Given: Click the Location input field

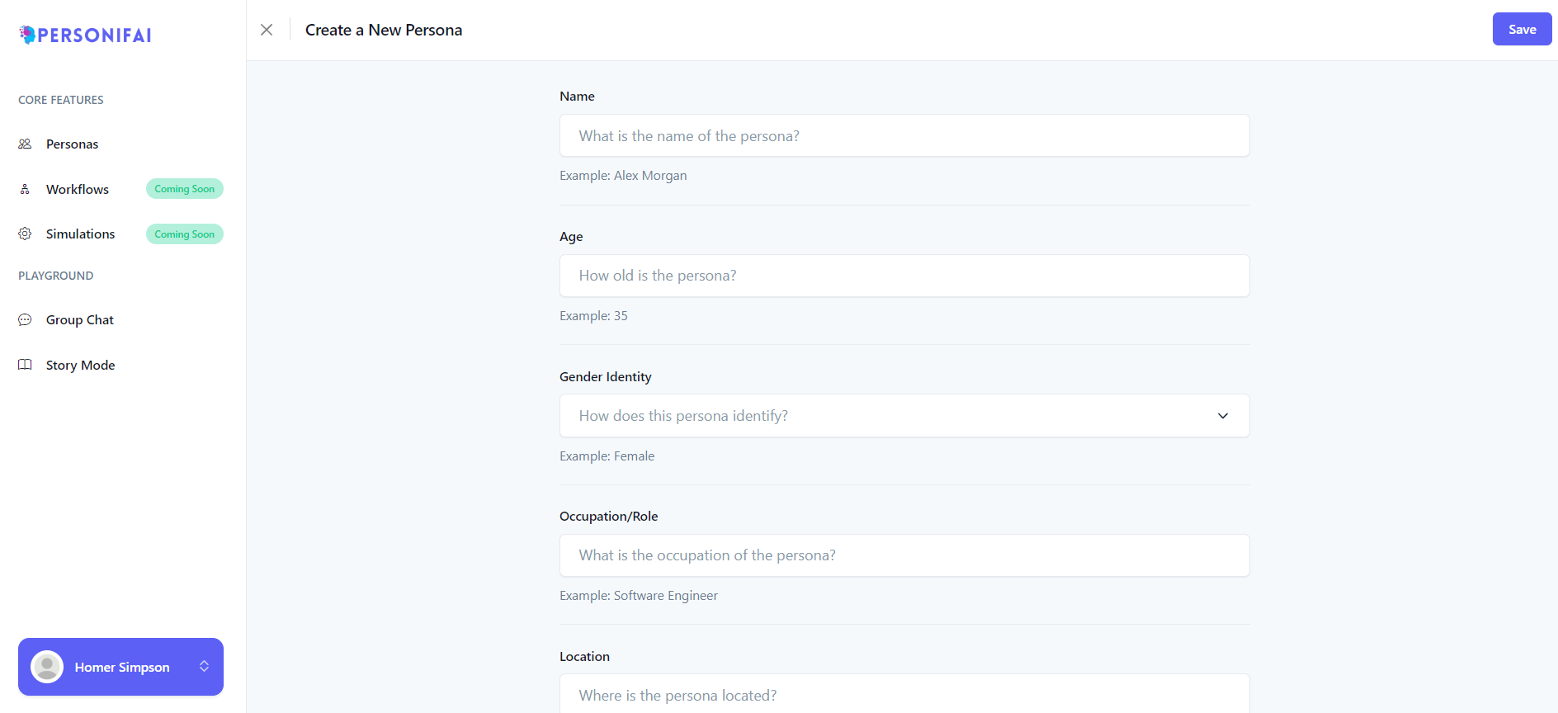Looking at the screenshot, I should (904, 695).
